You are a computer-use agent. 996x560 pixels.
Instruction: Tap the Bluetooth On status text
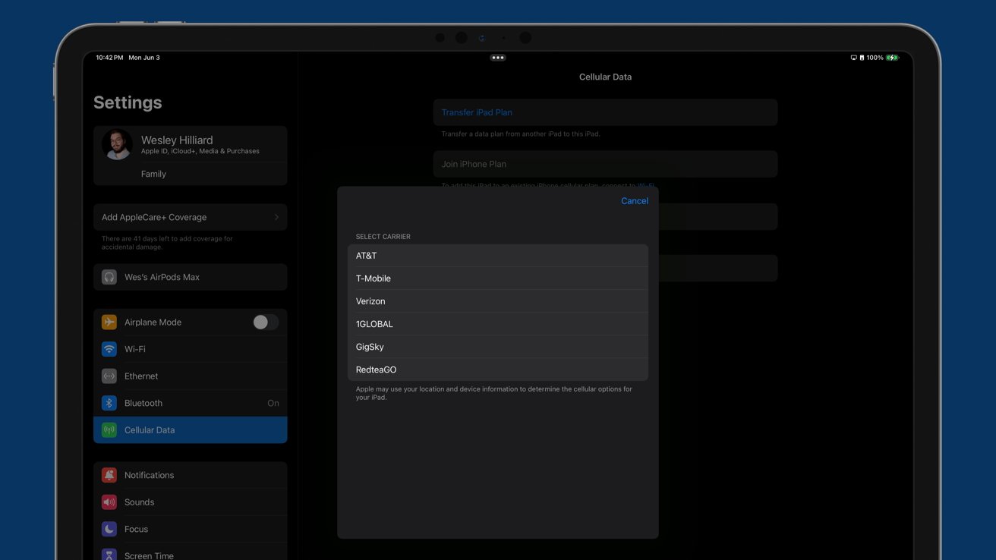[x=273, y=403]
